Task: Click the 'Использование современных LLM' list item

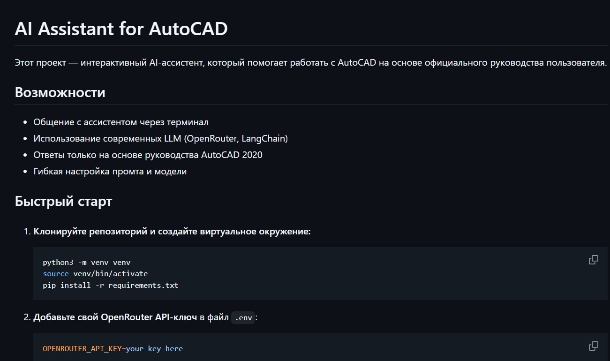Action: 160,139
